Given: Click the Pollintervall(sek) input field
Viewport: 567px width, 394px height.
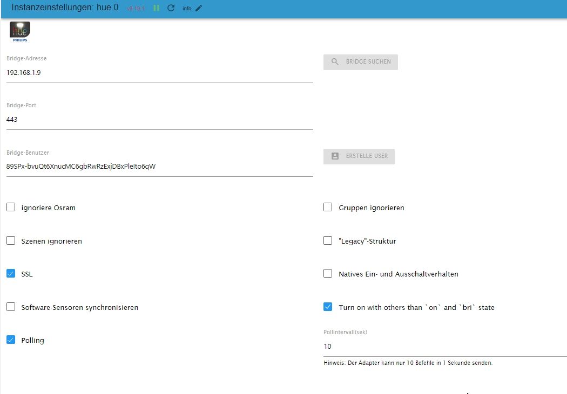Looking at the screenshot, I should click(445, 347).
